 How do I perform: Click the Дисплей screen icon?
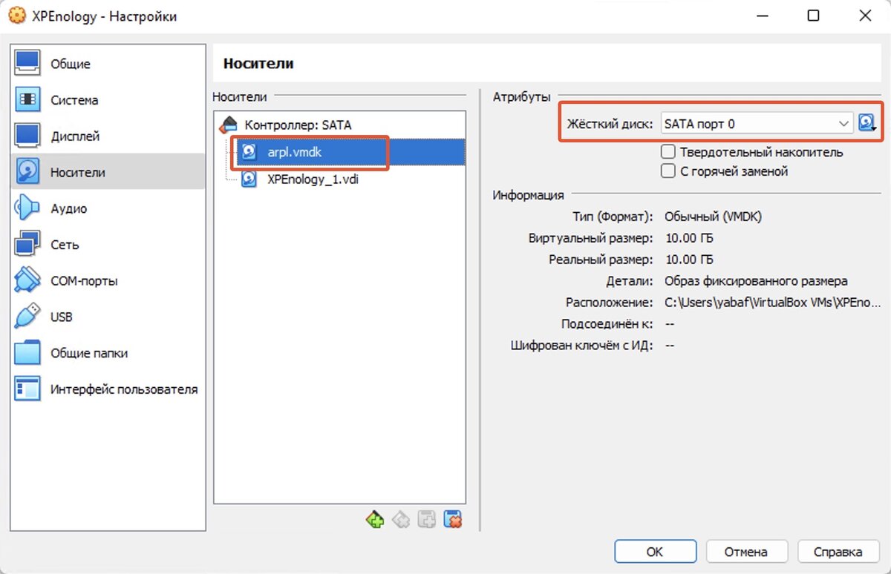(x=27, y=136)
